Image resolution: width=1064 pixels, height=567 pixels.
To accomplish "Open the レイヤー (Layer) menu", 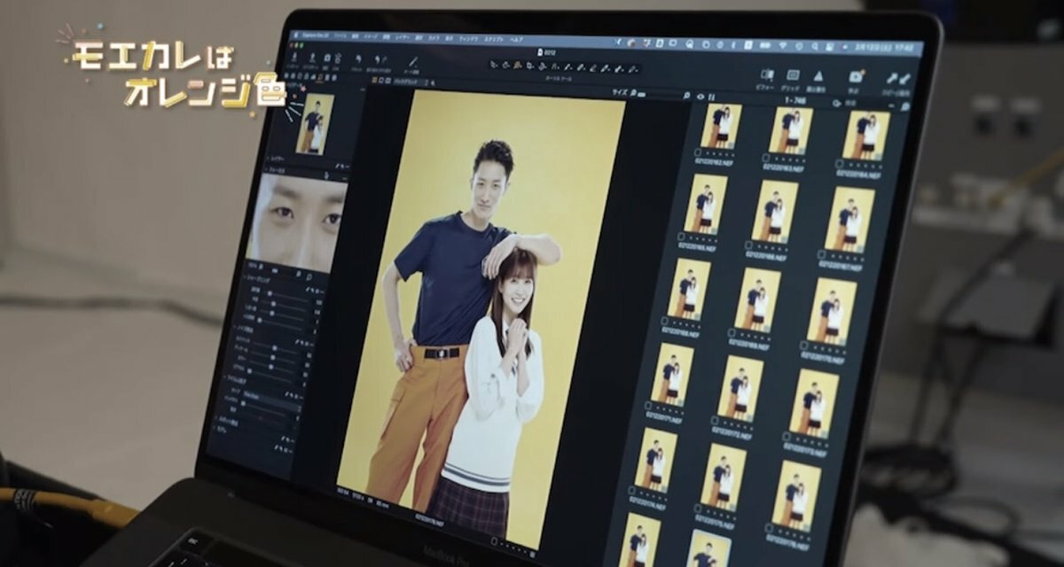I will tap(402, 37).
